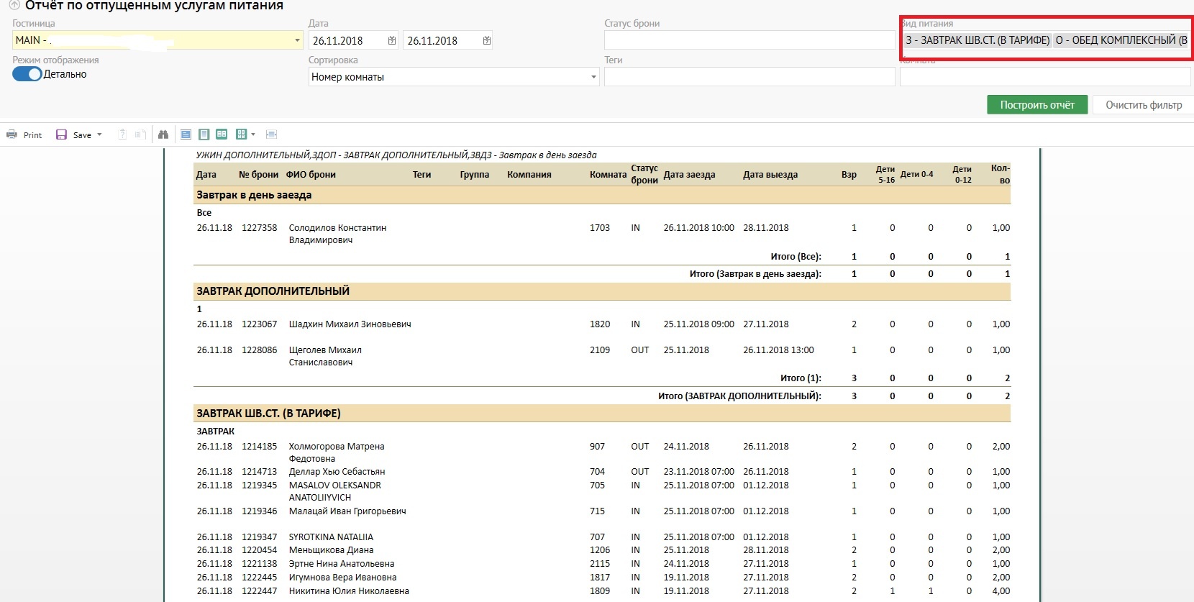Toggle the Детально display mode switch

click(x=27, y=74)
